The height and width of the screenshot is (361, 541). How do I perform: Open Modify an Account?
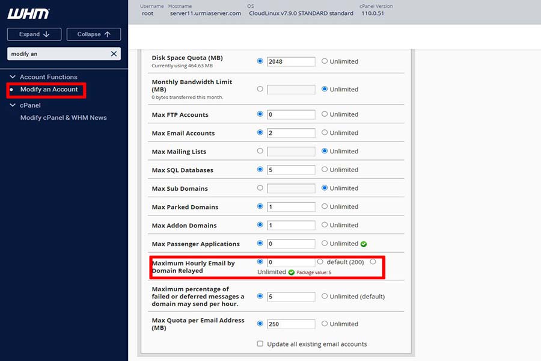pyautogui.click(x=49, y=90)
